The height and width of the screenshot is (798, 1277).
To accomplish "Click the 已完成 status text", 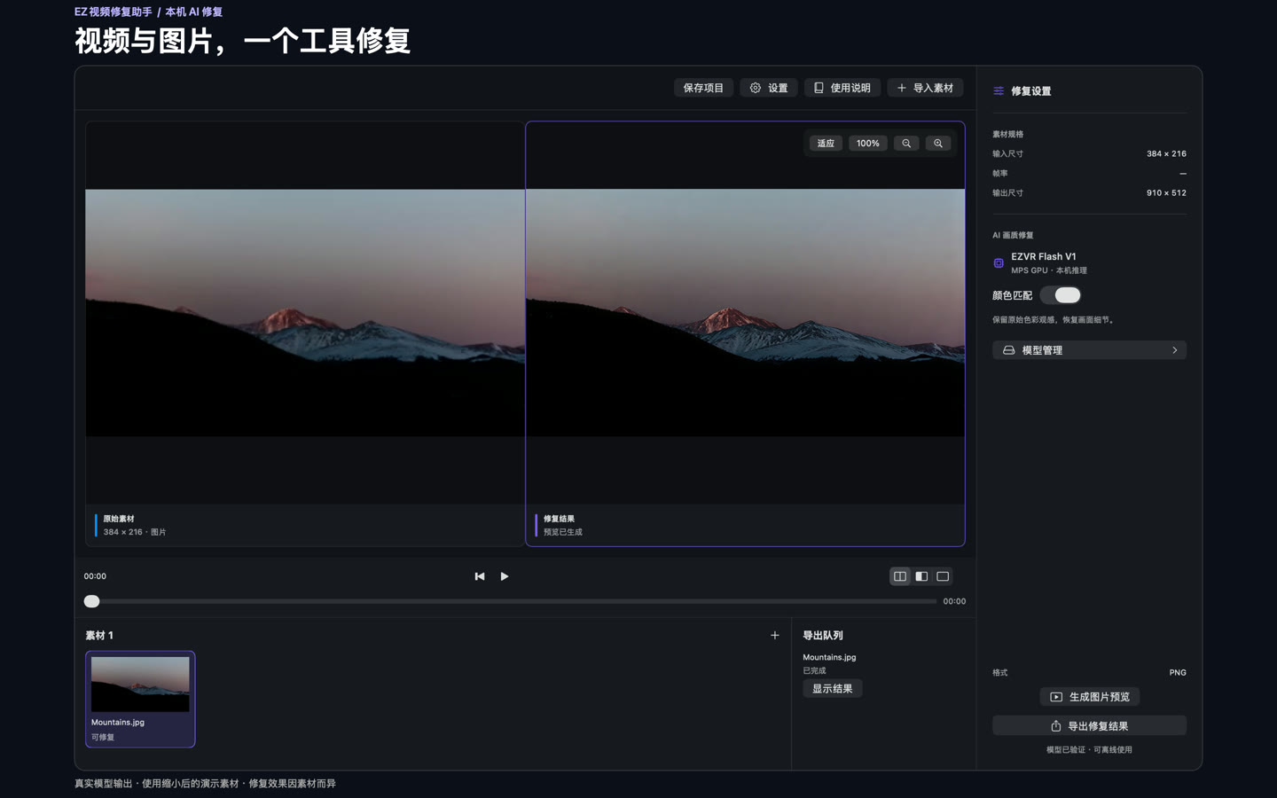I will click(x=814, y=671).
